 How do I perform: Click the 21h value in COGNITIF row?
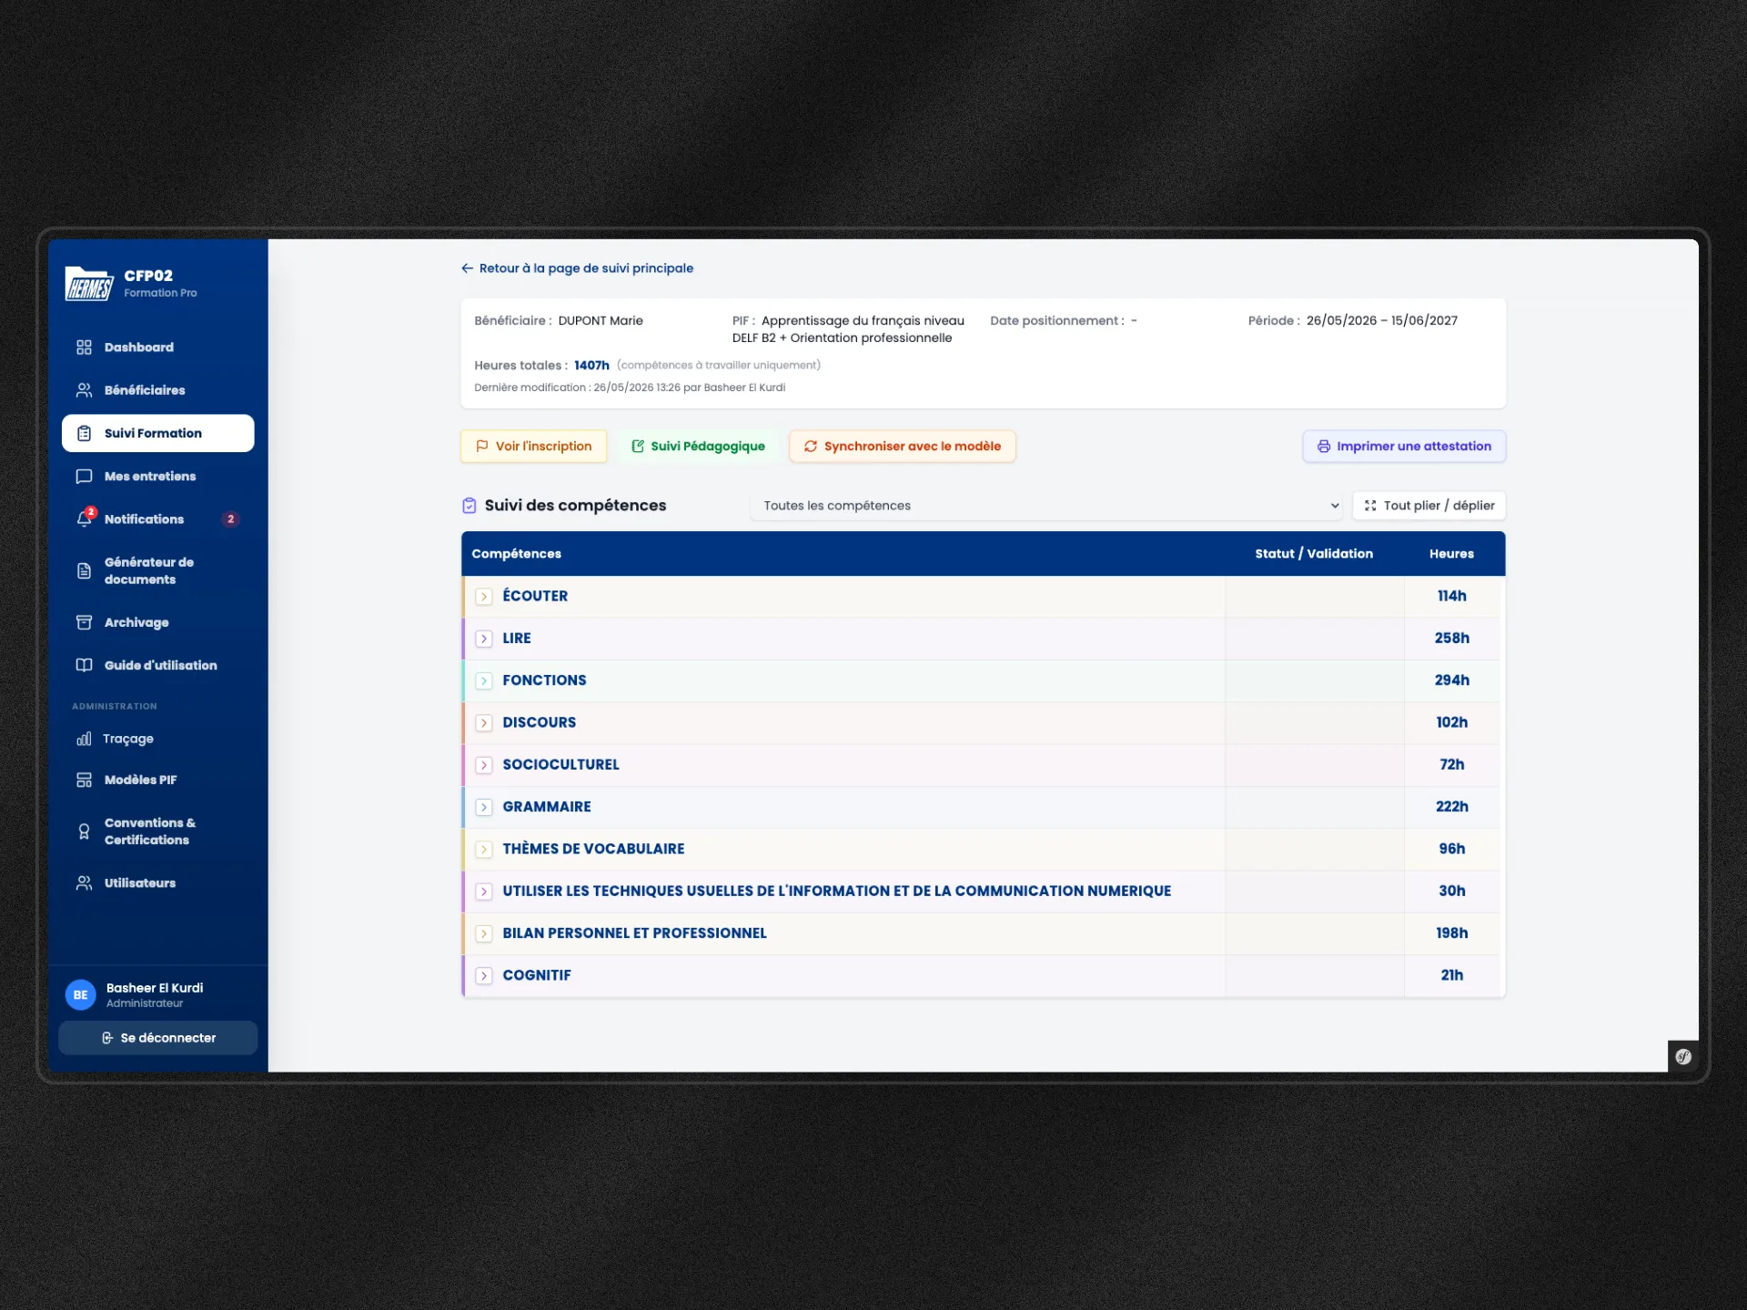click(1451, 975)
